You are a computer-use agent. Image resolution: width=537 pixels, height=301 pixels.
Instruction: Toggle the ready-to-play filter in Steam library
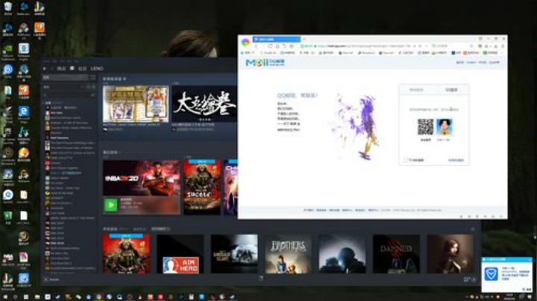[x=93, y=87]
